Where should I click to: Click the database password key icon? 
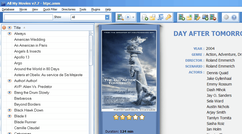[168, 17]
